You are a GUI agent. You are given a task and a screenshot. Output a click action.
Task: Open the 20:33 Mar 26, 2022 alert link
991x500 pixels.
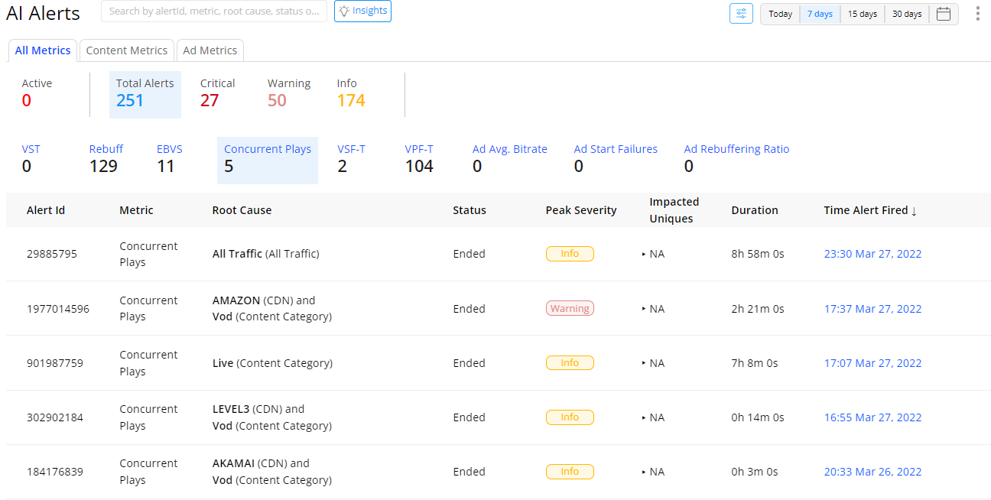tap(872, 472)
